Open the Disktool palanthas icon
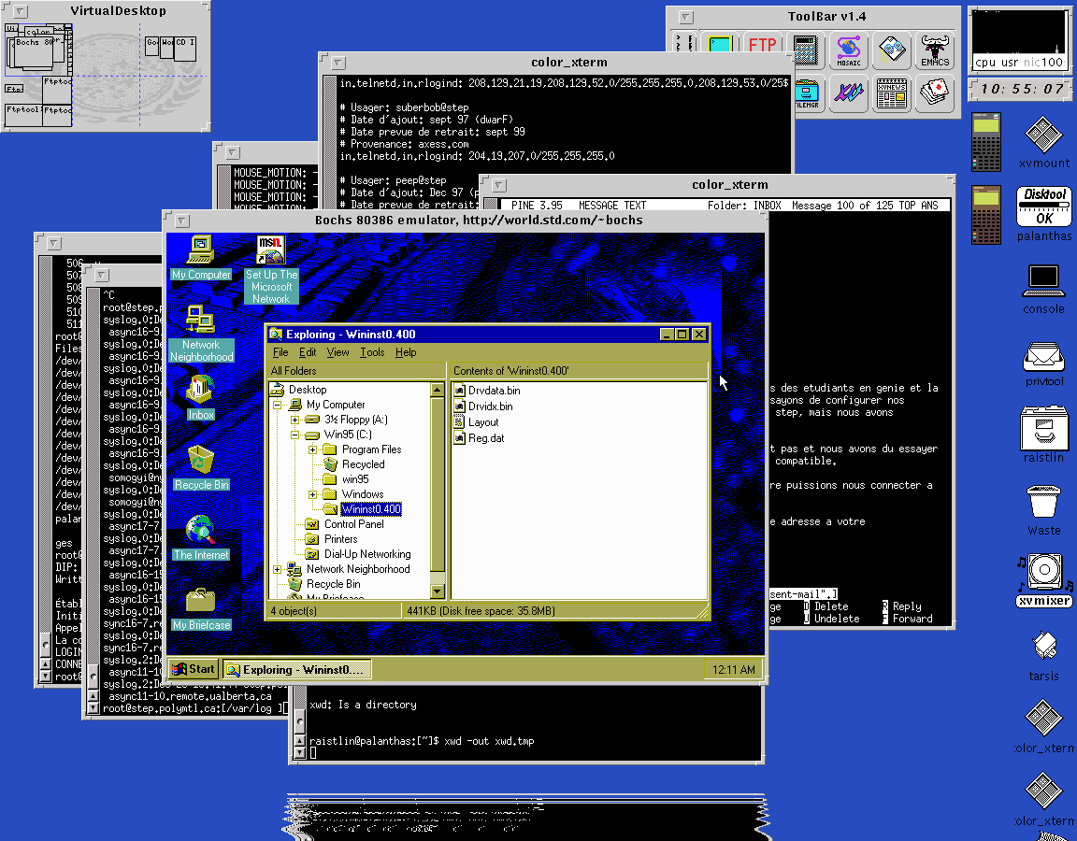Screen dimensions: 1077x841 (x=1043, y=213)
